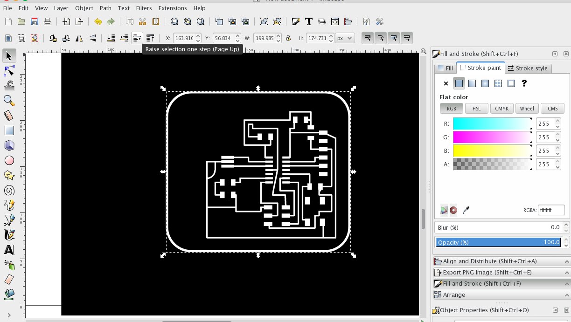Select the Spiral tool
This screenshot has height=322, width=571.
pyautogui.click(x=9, y=190)
